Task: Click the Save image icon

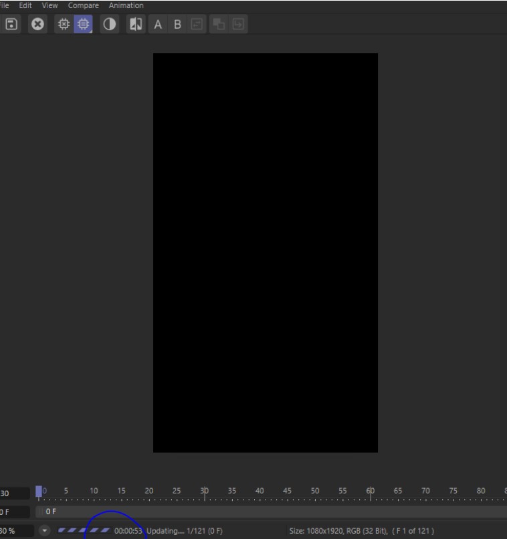Action: [x=11, y=24]
